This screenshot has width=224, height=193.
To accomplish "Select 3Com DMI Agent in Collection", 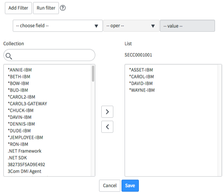I will tap(24, 172).
